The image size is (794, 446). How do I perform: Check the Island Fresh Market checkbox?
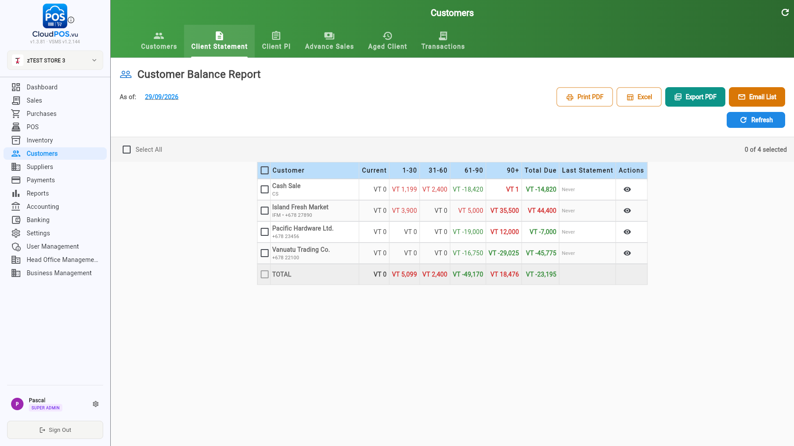pyautogui.click(x=265, y=211)
